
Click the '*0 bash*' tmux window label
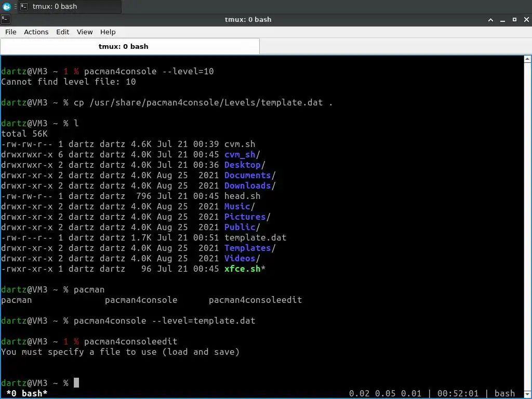(27, 394)
